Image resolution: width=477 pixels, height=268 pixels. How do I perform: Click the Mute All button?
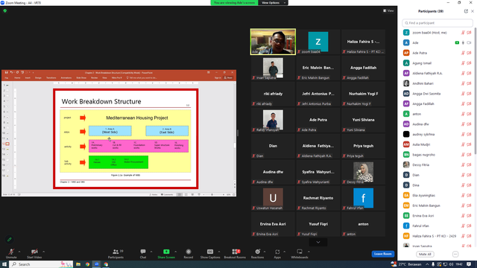(425, 254)
